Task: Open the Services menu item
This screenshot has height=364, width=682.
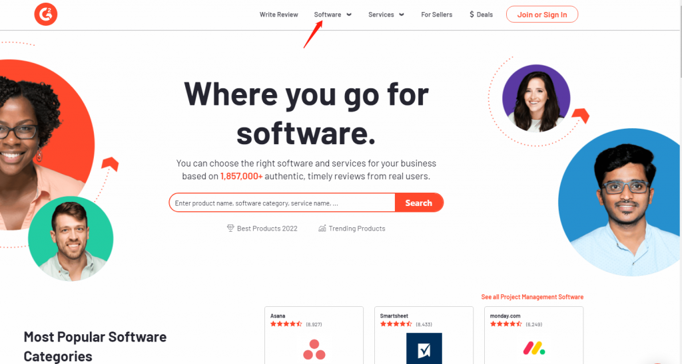Action: (381, 15)
